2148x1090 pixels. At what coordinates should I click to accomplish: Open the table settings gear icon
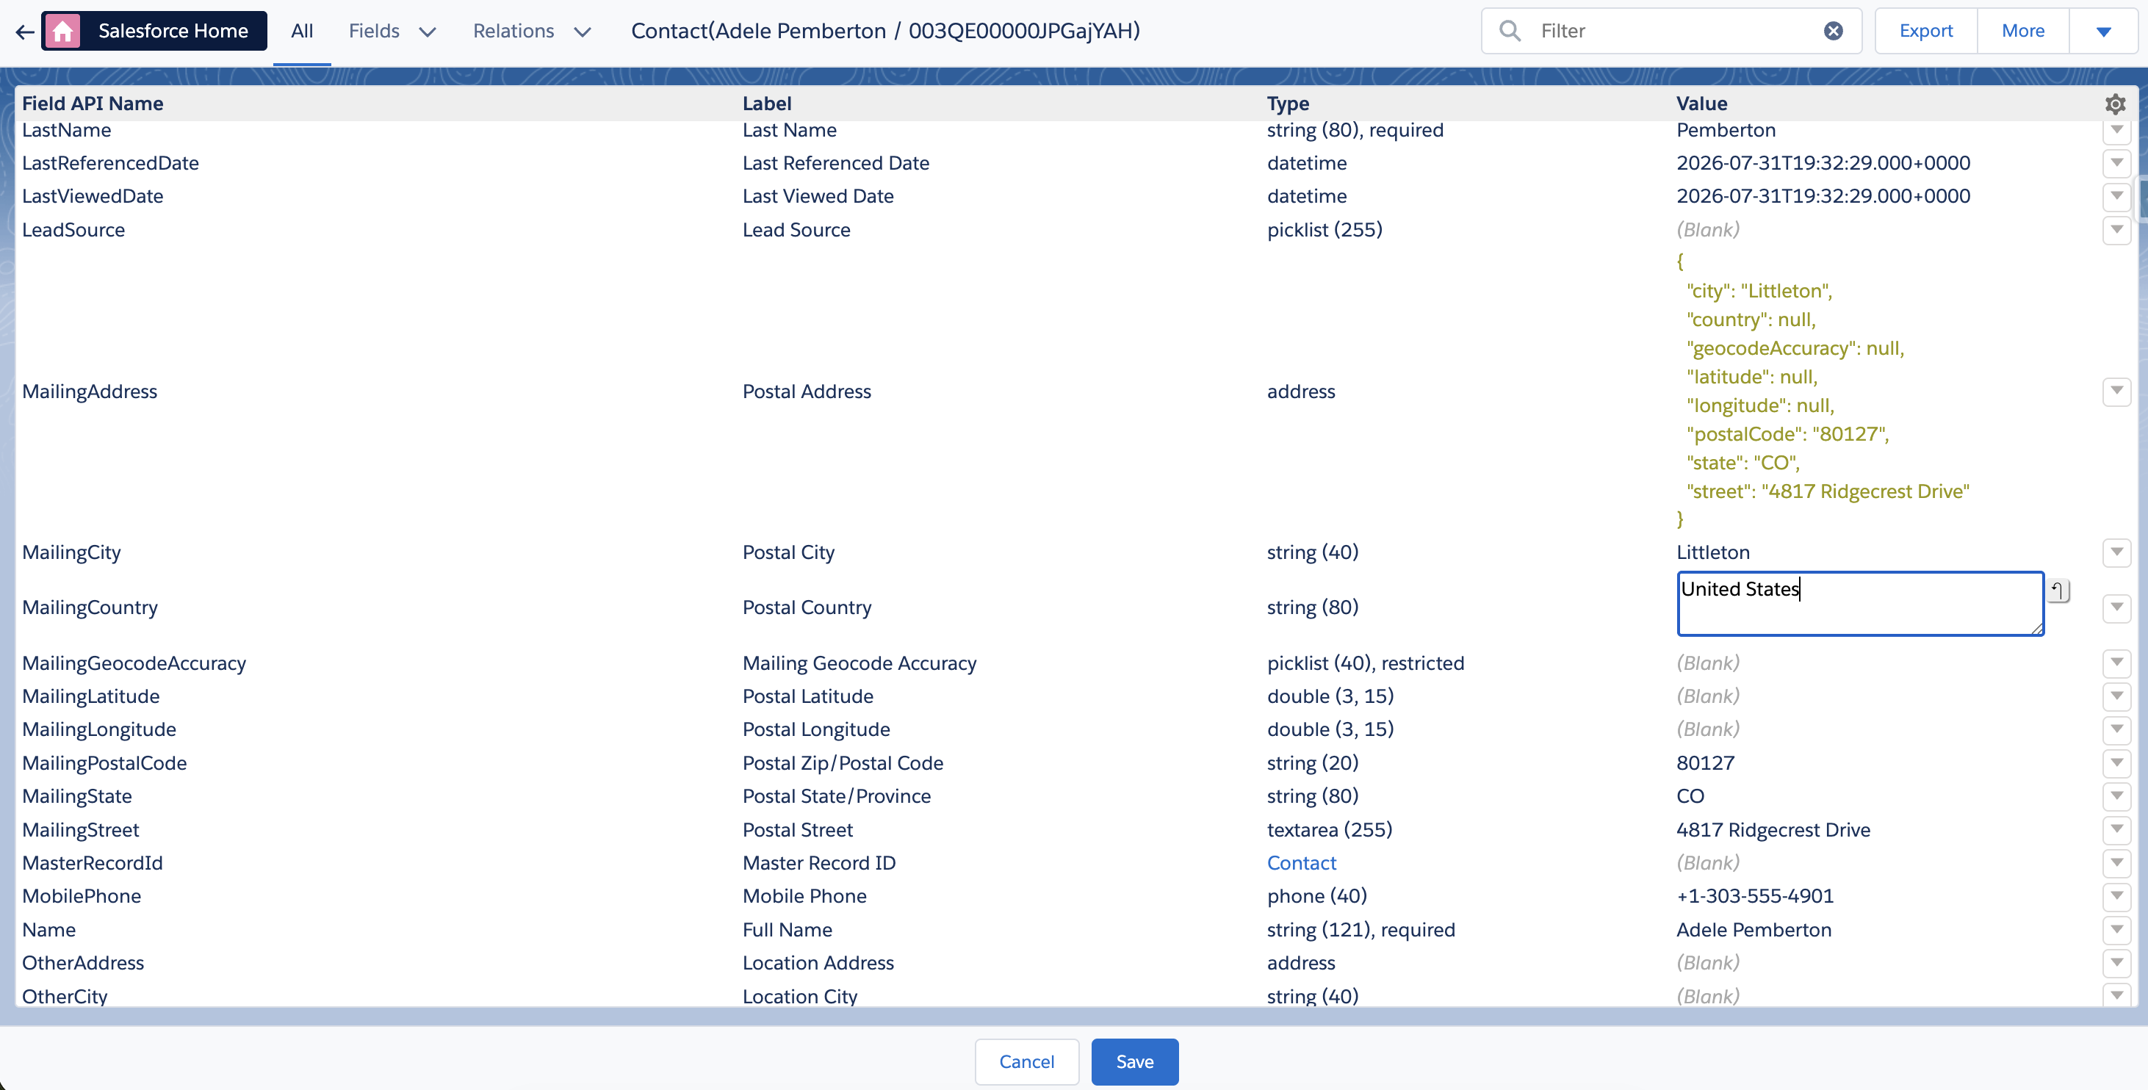(2115, 104)
